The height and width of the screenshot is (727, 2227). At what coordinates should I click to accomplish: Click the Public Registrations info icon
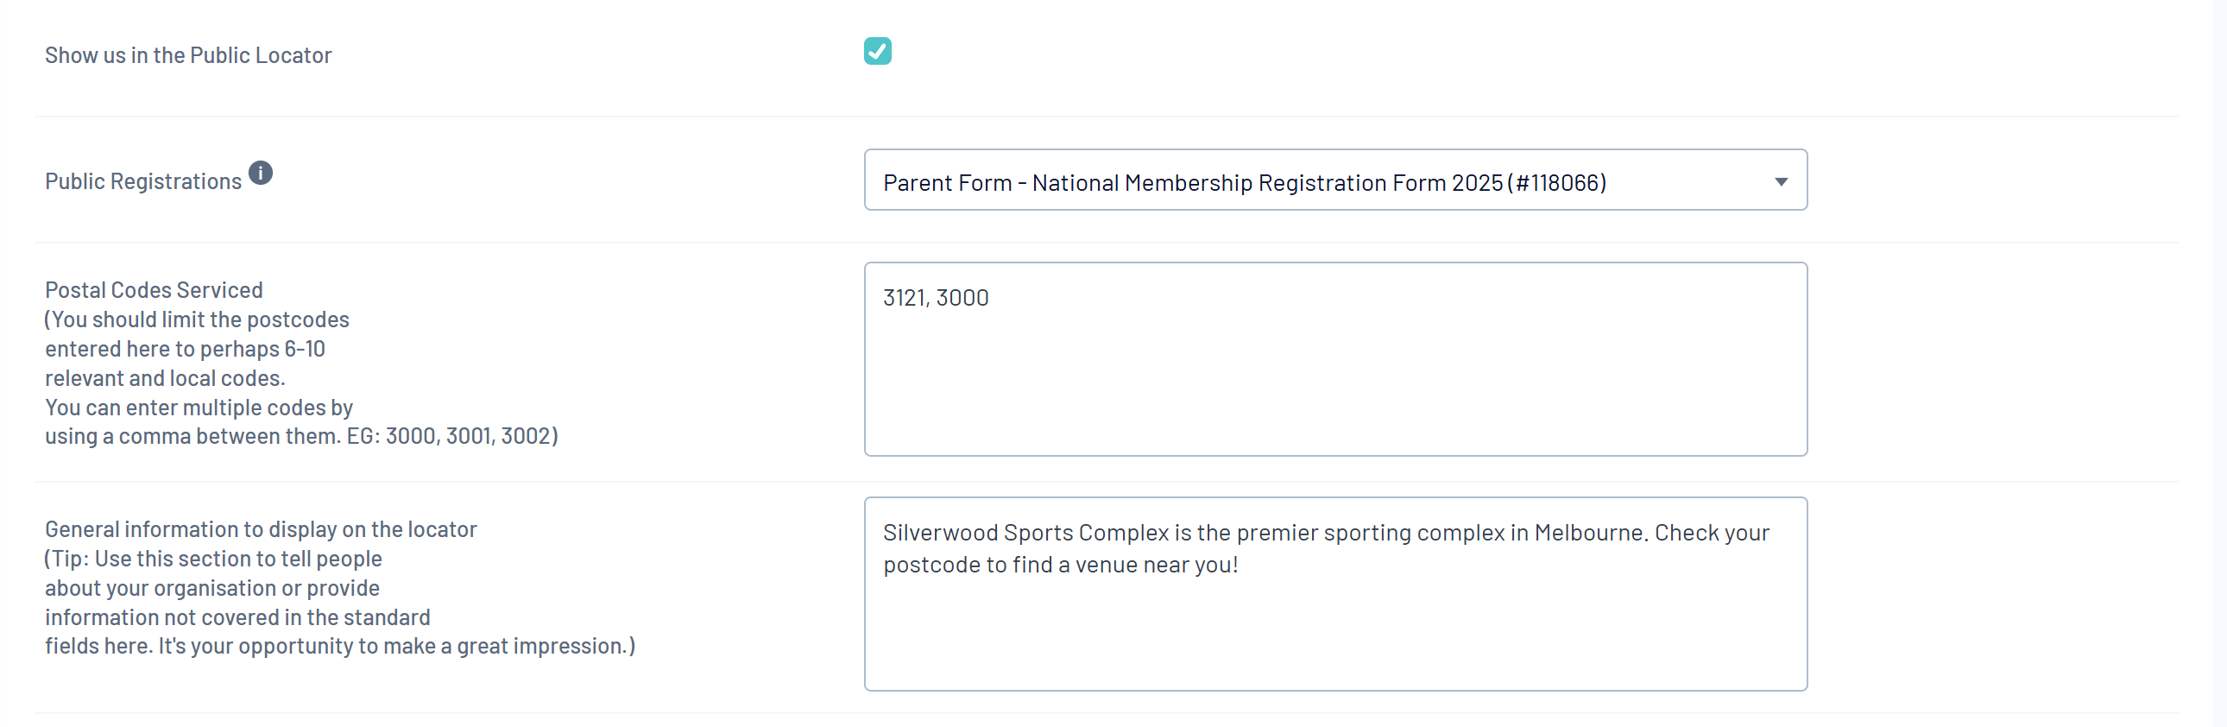coord(260,173)
